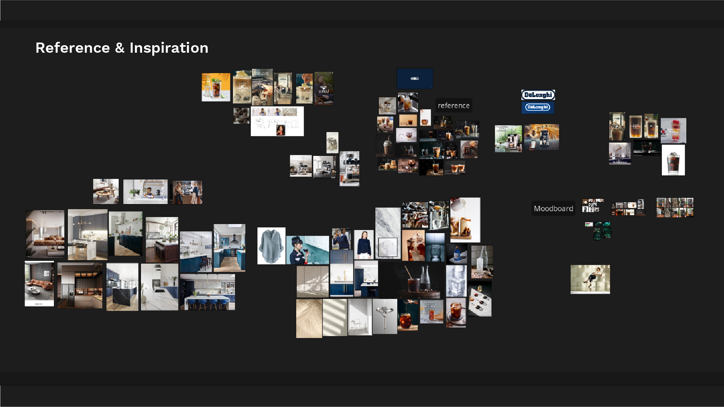Image resolution: width=724 pixels, height=407 pixels.
Task: Select the orange iced tea drink photo
Action: click(x=216, y=87)
